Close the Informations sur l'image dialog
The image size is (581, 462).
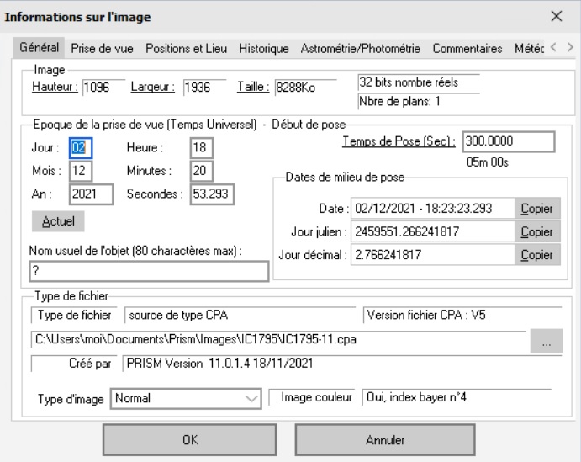pos(555,16)
